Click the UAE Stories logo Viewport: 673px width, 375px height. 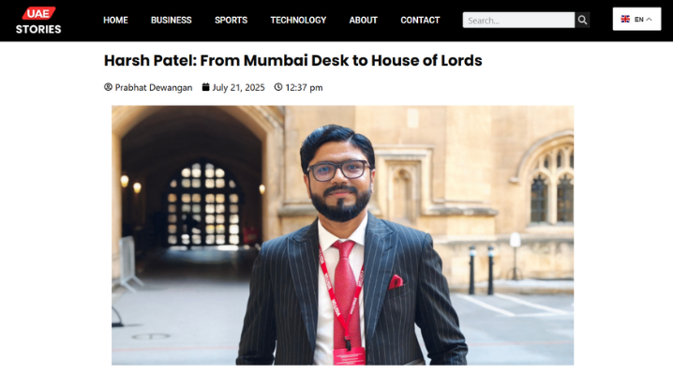coord(38,21)
